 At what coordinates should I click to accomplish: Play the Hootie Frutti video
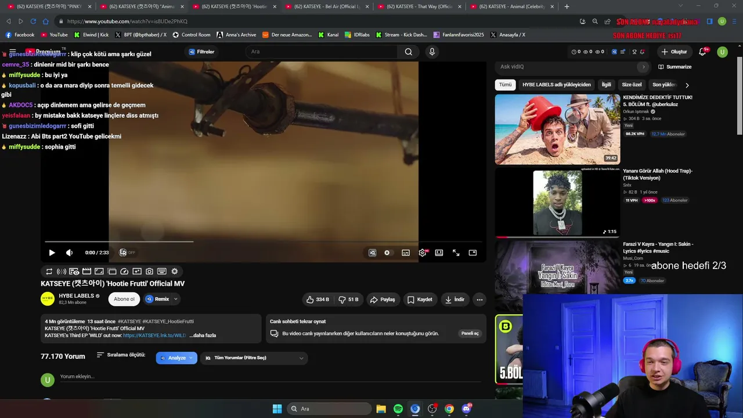coord(52,253)
